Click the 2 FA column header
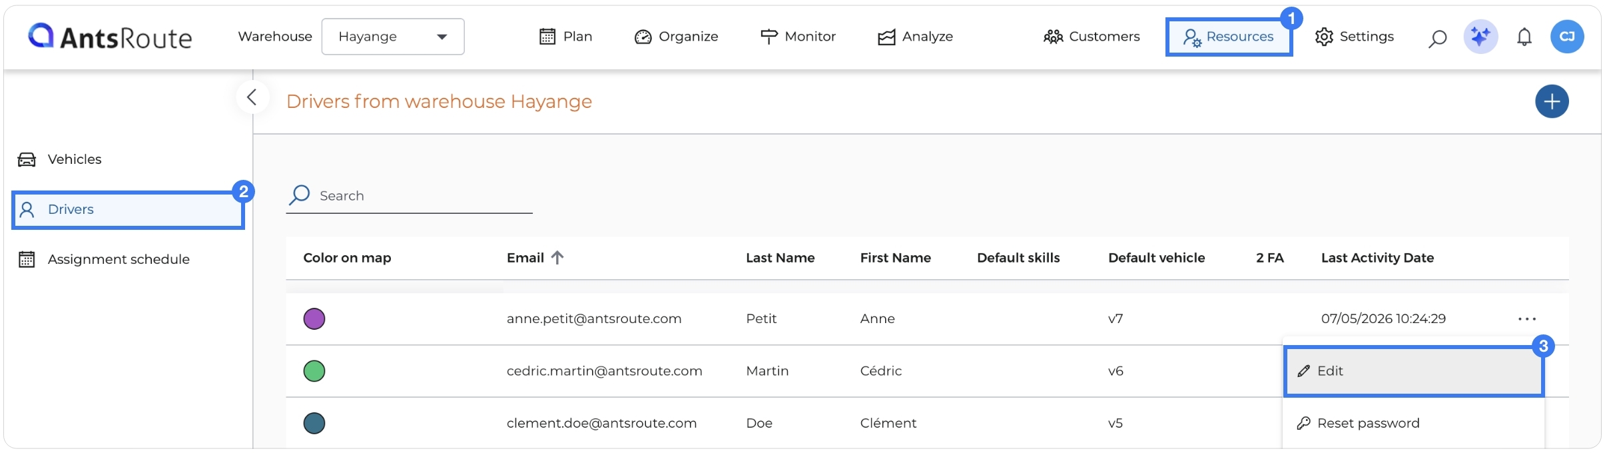The width and height of the screenshot is (1605, 453). (1269, 258)
